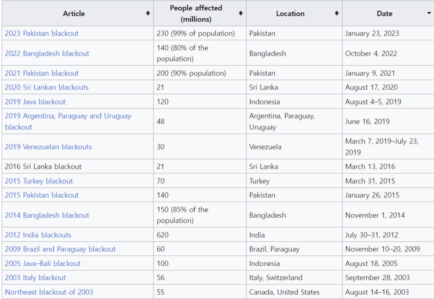
Task: Open the 2022 Bangladesh blackout link
Action: pos(47,53)
